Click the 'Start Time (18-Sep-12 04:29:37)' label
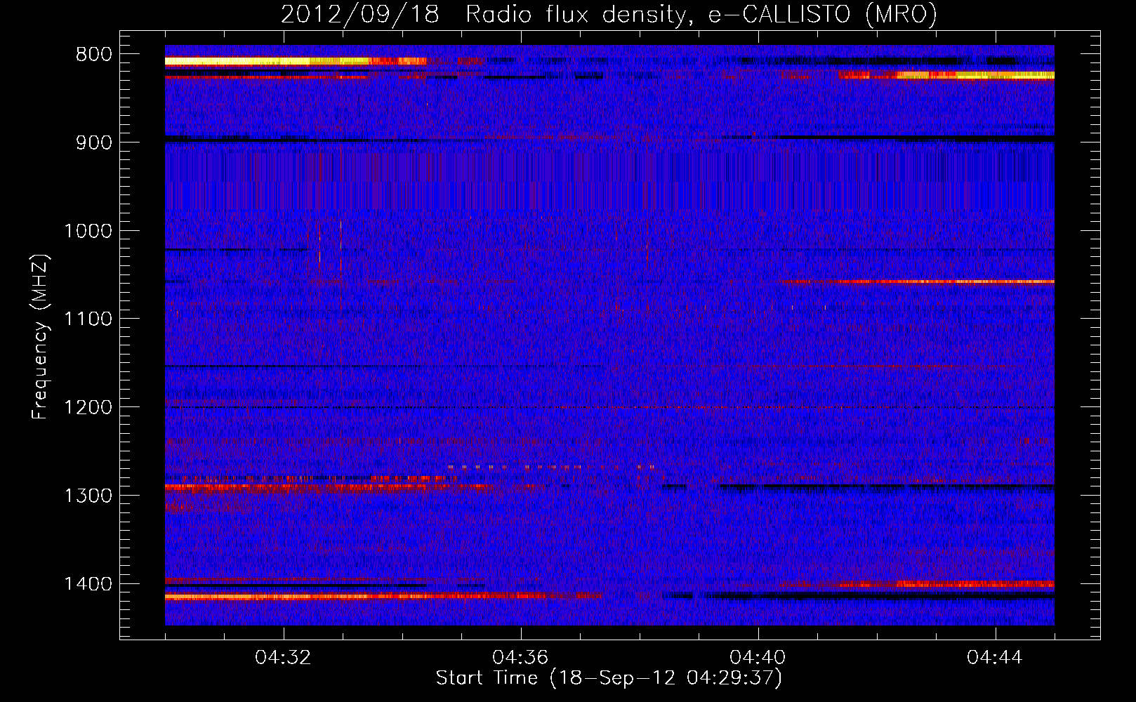The width and height of the screenshot is (1136, 702). [x=609, y=678]
